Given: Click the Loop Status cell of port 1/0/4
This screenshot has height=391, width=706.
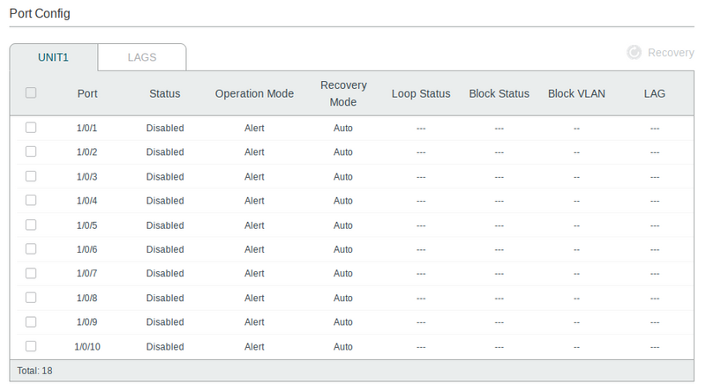Looking at the screenshot, I should 421,201.
